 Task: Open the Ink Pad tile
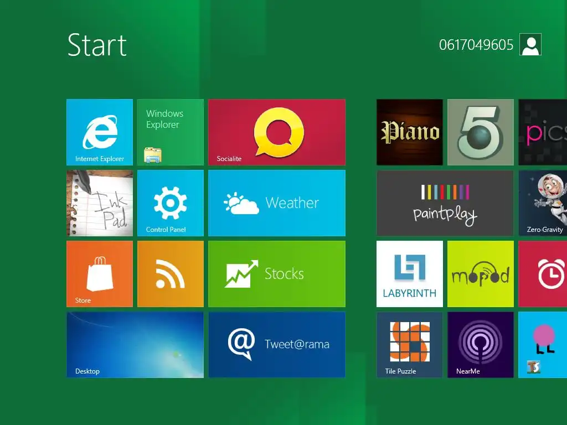pos(100,203)
